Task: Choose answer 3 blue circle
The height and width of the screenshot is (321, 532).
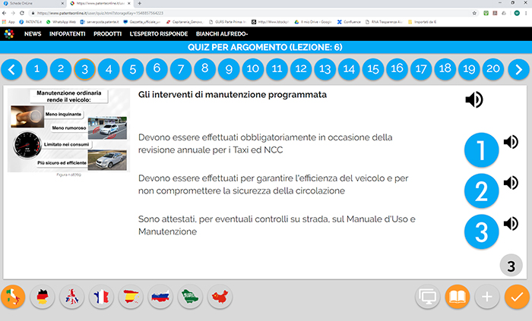Action: tap(481, 231)
